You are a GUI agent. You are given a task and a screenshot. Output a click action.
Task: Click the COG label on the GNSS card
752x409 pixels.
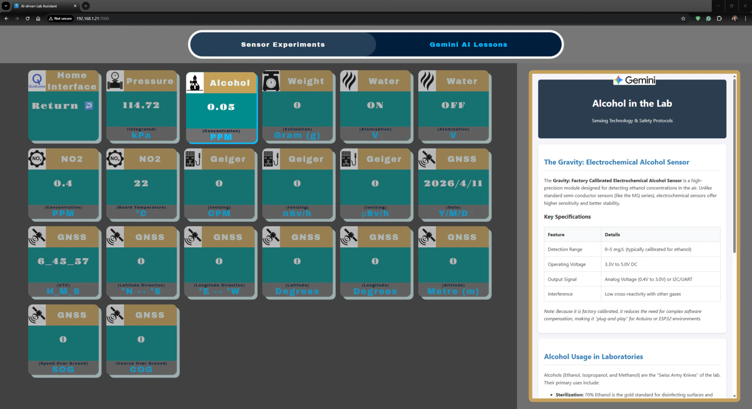(x=141, y=370)
